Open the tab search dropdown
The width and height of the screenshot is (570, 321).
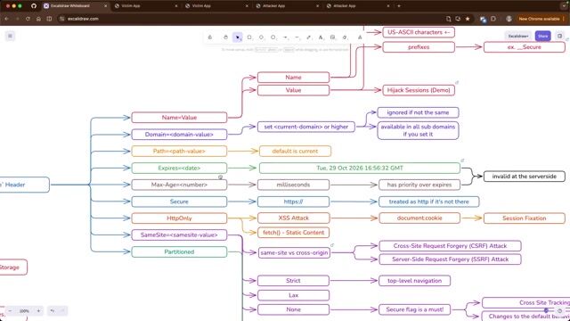pyautogui.click(x=564, y=6)
